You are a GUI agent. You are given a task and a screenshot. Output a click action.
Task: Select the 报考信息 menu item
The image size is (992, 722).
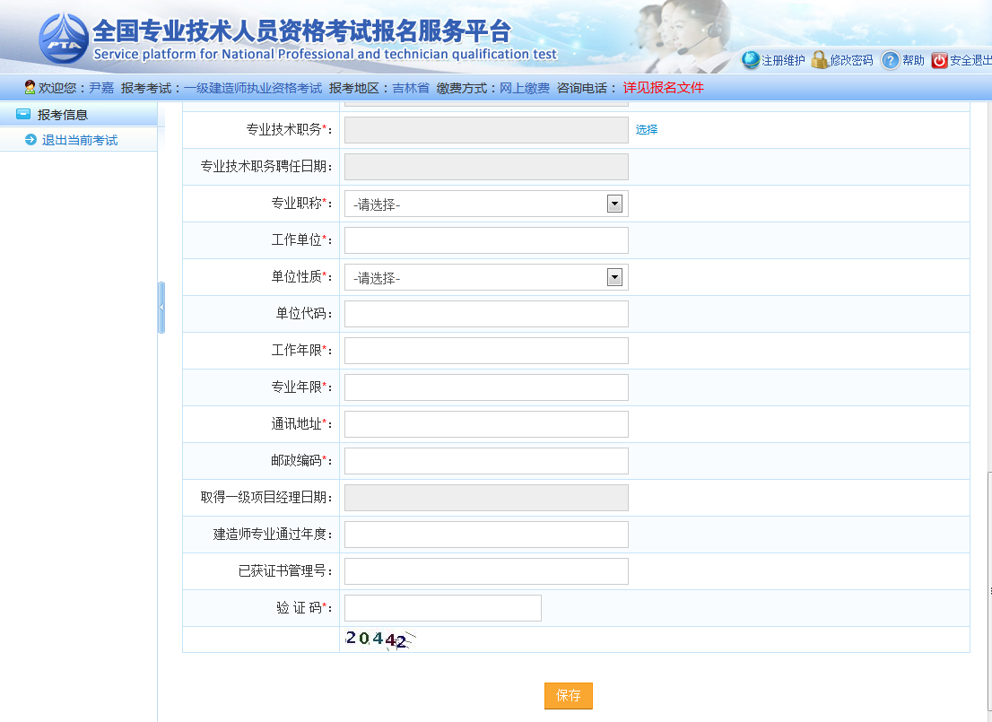point(63,115)
